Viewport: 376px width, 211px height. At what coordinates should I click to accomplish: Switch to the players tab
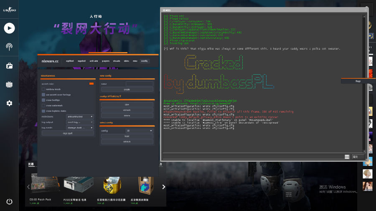106,61
